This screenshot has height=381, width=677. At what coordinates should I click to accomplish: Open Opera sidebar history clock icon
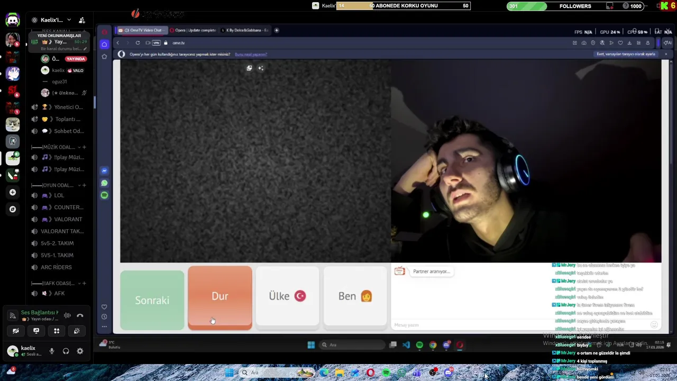click(x=104, y=316)
